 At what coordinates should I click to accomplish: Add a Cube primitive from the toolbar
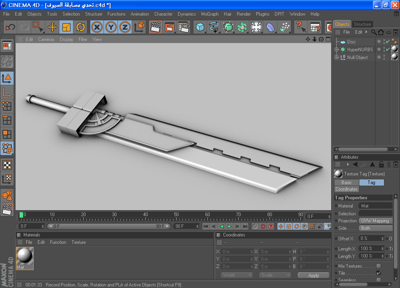[x=200, y=27]
